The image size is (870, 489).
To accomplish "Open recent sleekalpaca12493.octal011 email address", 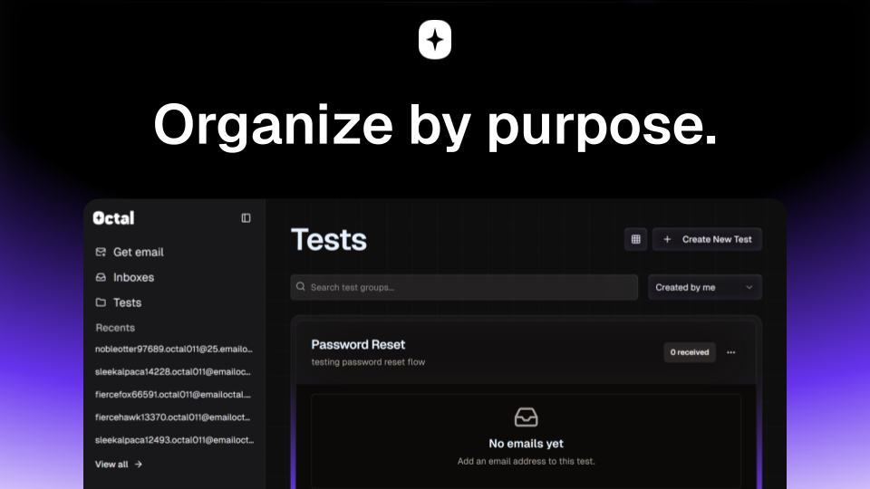I will 174,440.
